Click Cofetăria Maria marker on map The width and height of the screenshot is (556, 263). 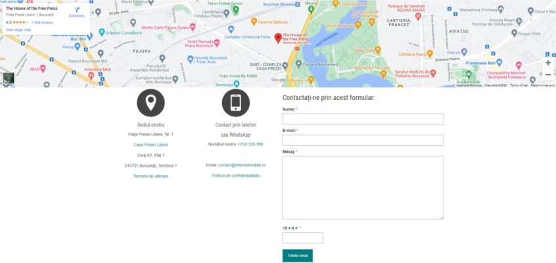pyautogui.click(x=430, y=54)
